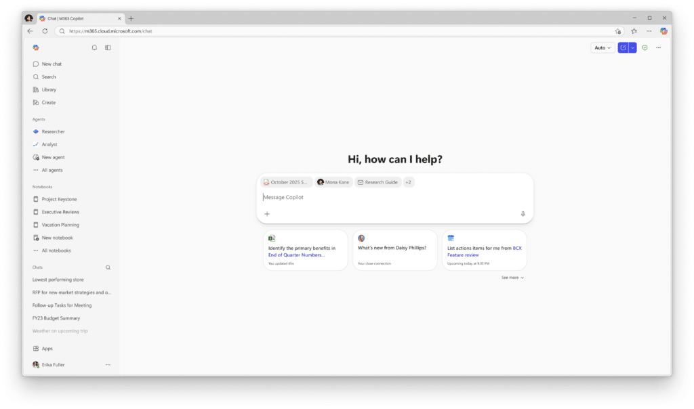Click the Copilot icon in the browser toolbar
Image resolution: width=694 pixels, height=409 pixels.
[x=664, y=31]
